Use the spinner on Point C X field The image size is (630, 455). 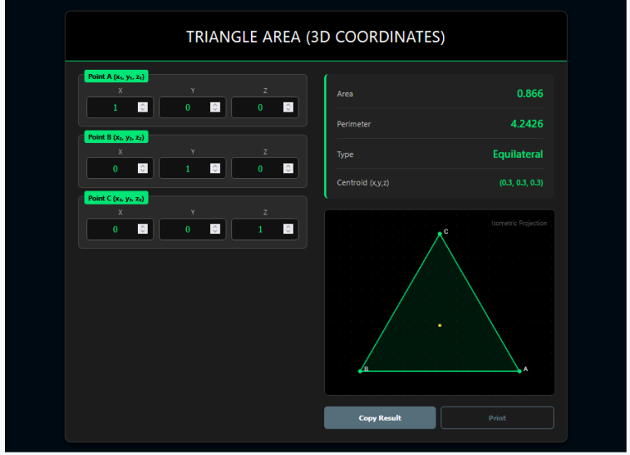[x=143, y=229]
